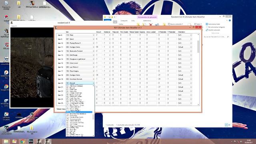Open Existence dropdown for Item 25
Image resolution: width=256 pixels, height=144 pixels.
pos(107,103)
